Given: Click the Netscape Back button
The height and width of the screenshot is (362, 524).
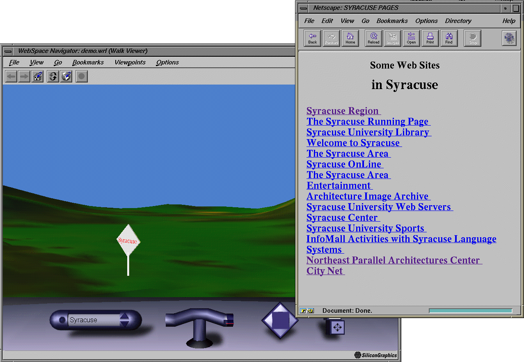Looking at the screenshot, I should (313, 38).
